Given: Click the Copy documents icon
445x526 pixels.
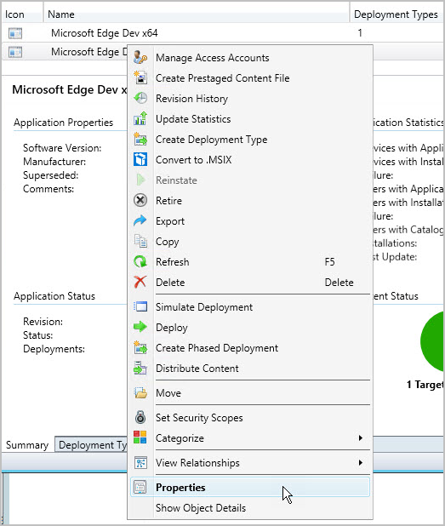Looking at the screenshot, I should [x=140, y=242].
